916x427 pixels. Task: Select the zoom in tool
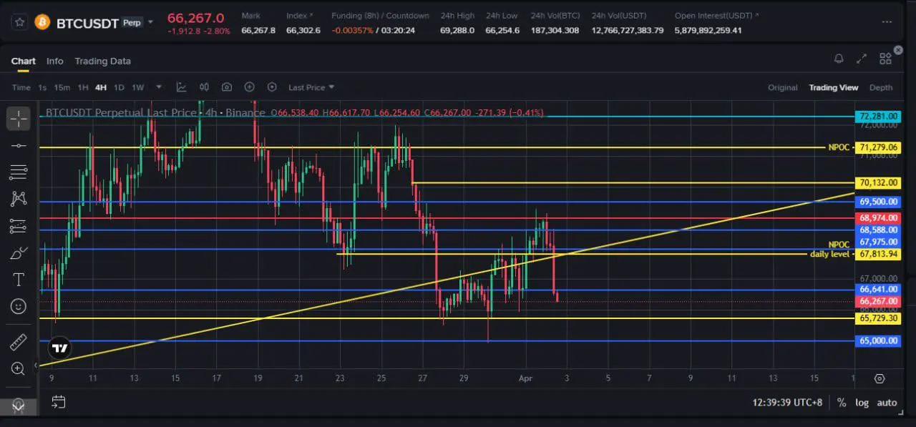[x=19, y=368]
